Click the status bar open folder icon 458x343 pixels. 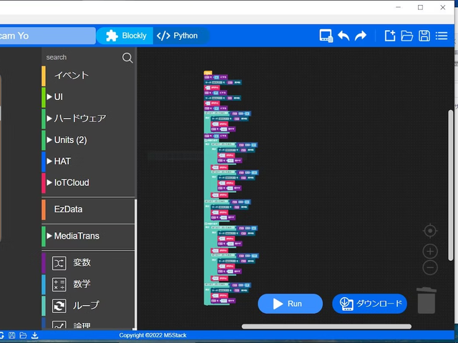point(23,335)
